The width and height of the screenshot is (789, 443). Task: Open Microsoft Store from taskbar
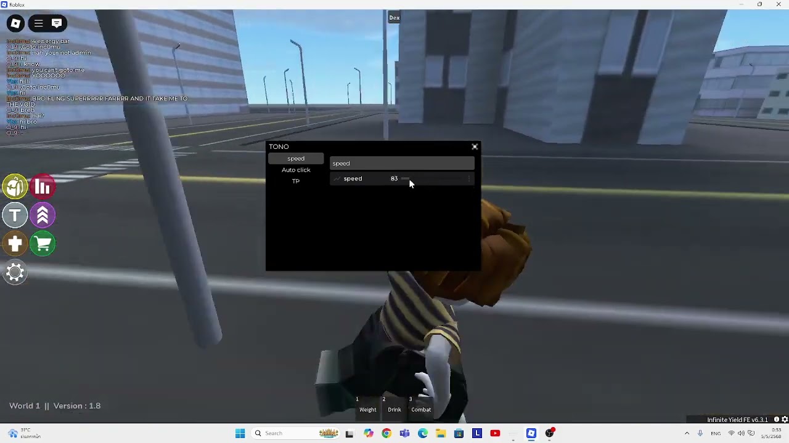point(459,433)
